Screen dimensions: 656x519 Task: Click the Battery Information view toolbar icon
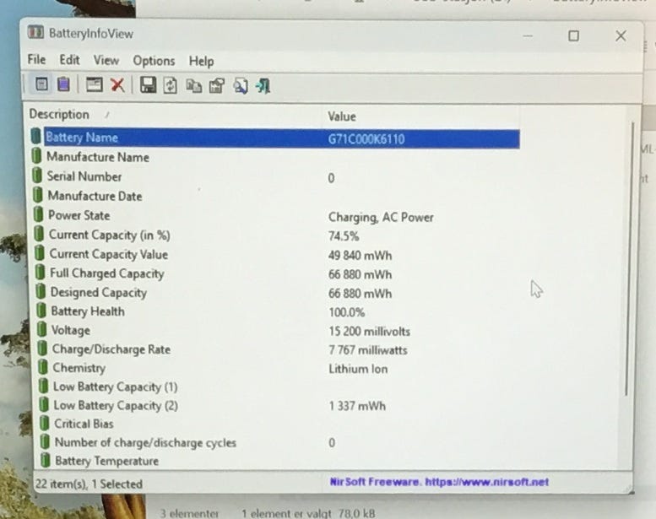(41, 84)
